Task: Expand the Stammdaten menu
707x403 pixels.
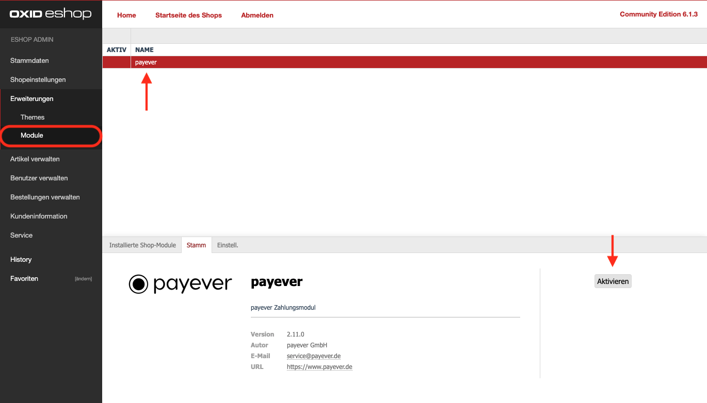Action: coord(29,60)
